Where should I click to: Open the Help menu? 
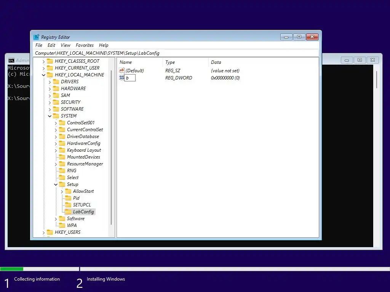pos(104,45)
